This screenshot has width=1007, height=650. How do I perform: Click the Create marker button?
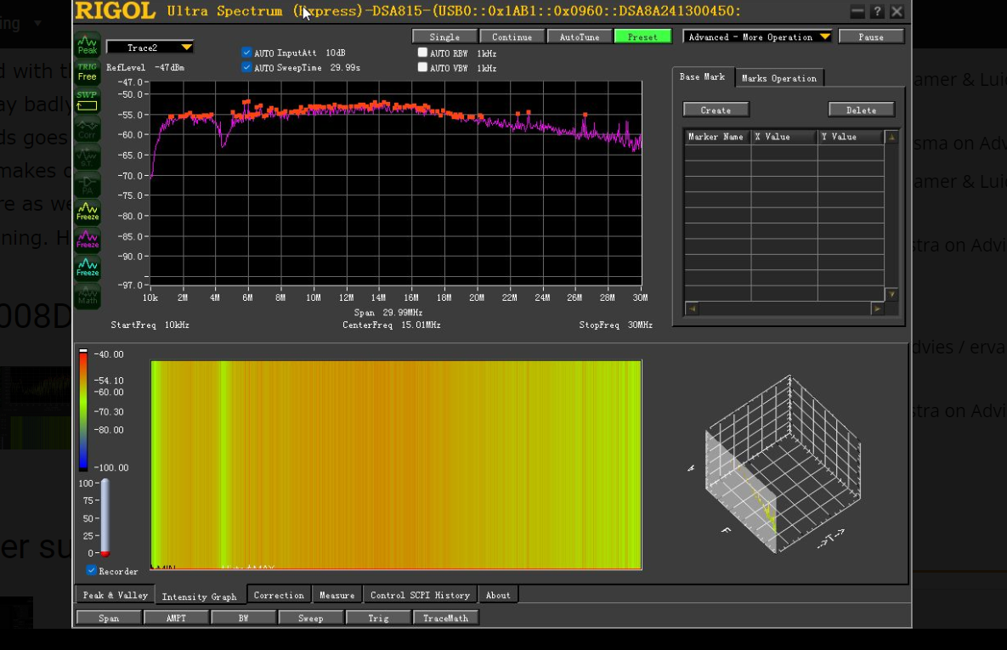tap(716, 110)
